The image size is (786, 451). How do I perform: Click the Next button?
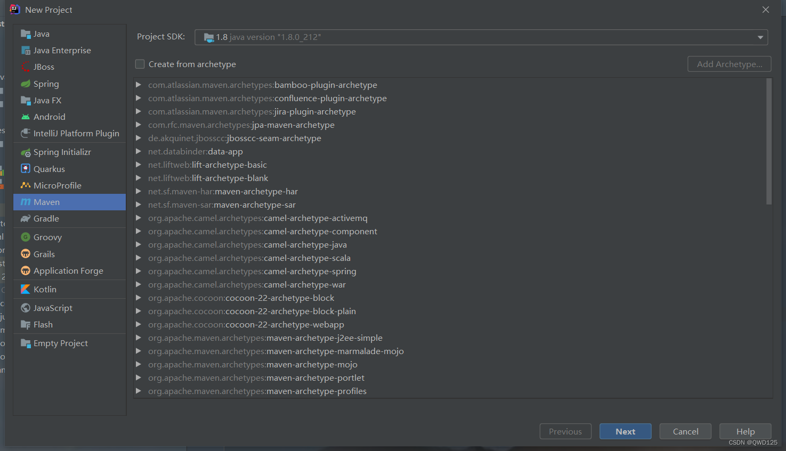pyautogui.click(x=625, y=431)
